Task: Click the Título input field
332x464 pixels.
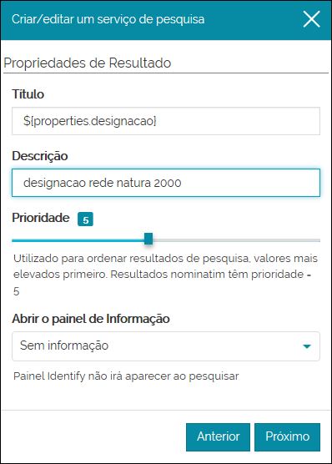Action: pyautogui.click(x=166, y=121)
